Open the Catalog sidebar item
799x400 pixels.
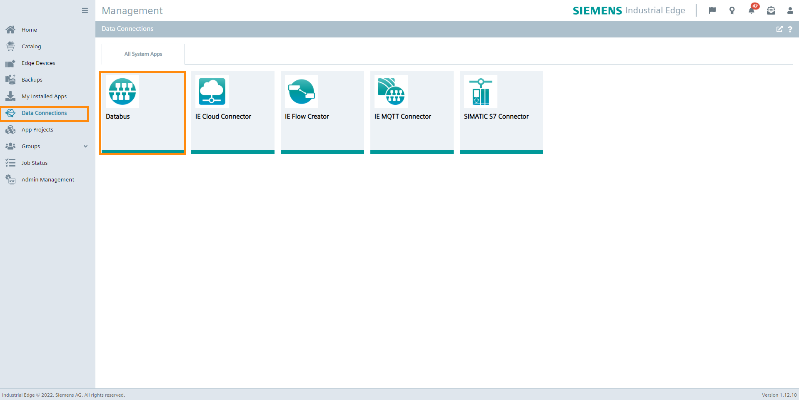pyautogui.click(x=31, y=46)
